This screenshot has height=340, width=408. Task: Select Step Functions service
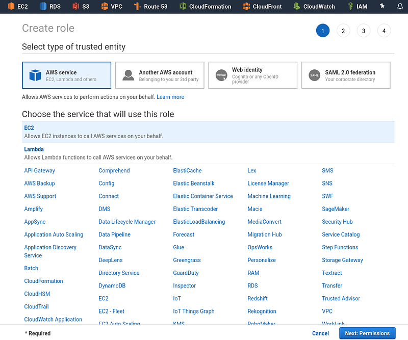(340, 247)
